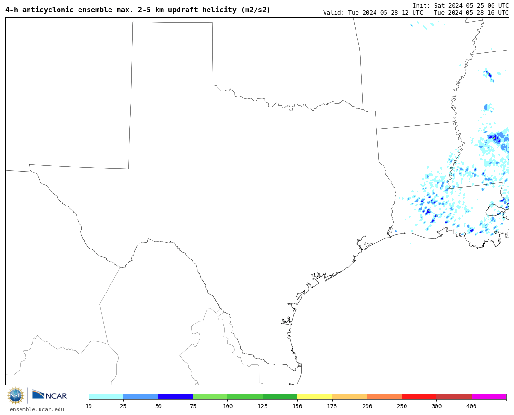This screenshot has height=415, width=514.
Task: Select the medium green 100–125 color swatch
Action: 245,396
